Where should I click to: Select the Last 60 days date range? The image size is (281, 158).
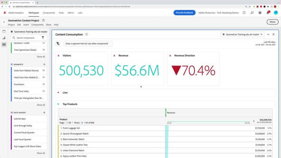click(x=29, y=119)
